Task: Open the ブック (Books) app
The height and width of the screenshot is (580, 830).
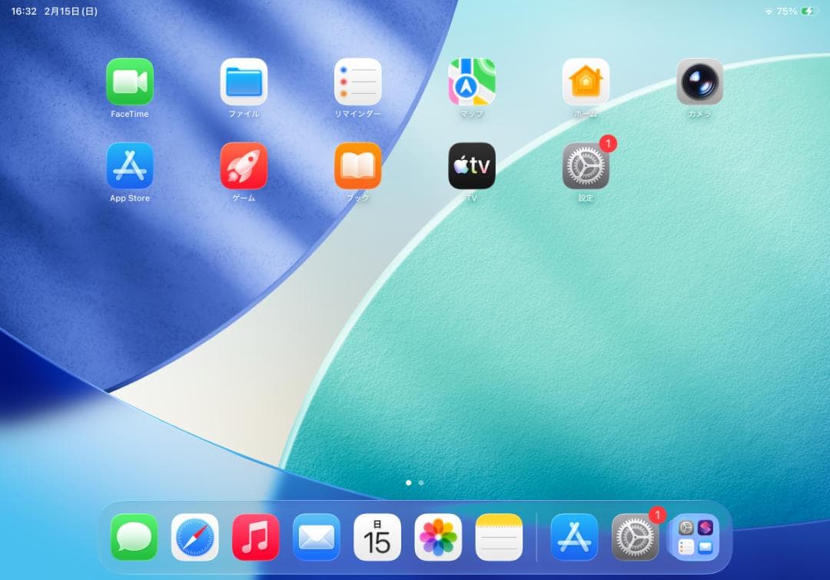Action: pyautogui.click(x=358, y=166)
